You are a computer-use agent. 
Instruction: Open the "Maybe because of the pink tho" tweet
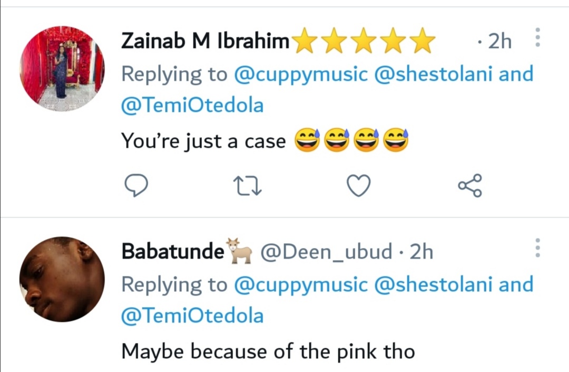[x=268, y=351]
